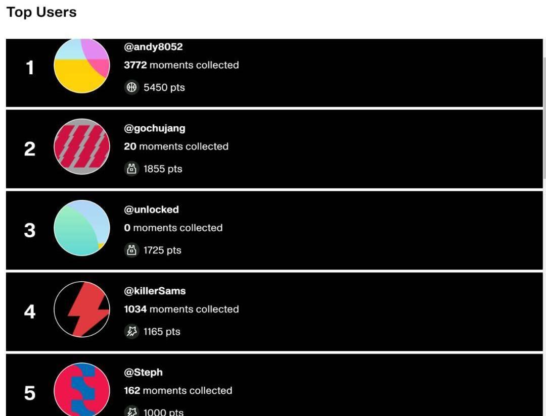
Task: Select unlocked's green and blue avatar
Action: point(82,228)
